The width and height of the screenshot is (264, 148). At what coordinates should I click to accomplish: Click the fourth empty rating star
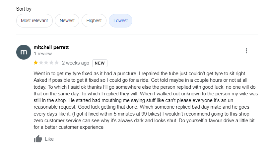51,63
